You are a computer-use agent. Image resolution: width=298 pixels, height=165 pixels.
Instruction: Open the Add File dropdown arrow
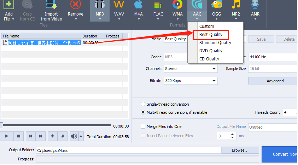tap(13, 19)
